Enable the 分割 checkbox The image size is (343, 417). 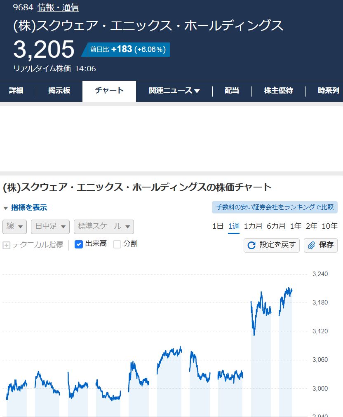tap(117, 244)
